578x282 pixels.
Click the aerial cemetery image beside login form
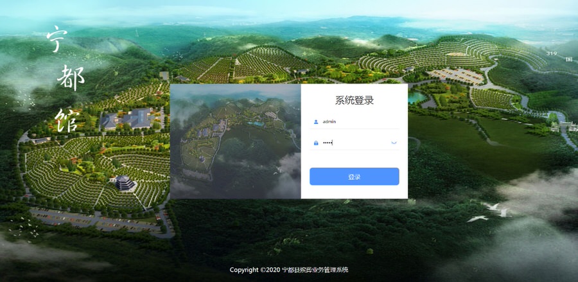pos(236,141)
